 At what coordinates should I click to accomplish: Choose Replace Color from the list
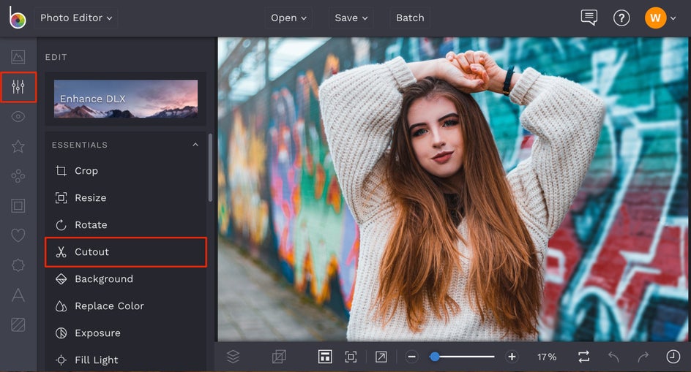coord(109,305)
